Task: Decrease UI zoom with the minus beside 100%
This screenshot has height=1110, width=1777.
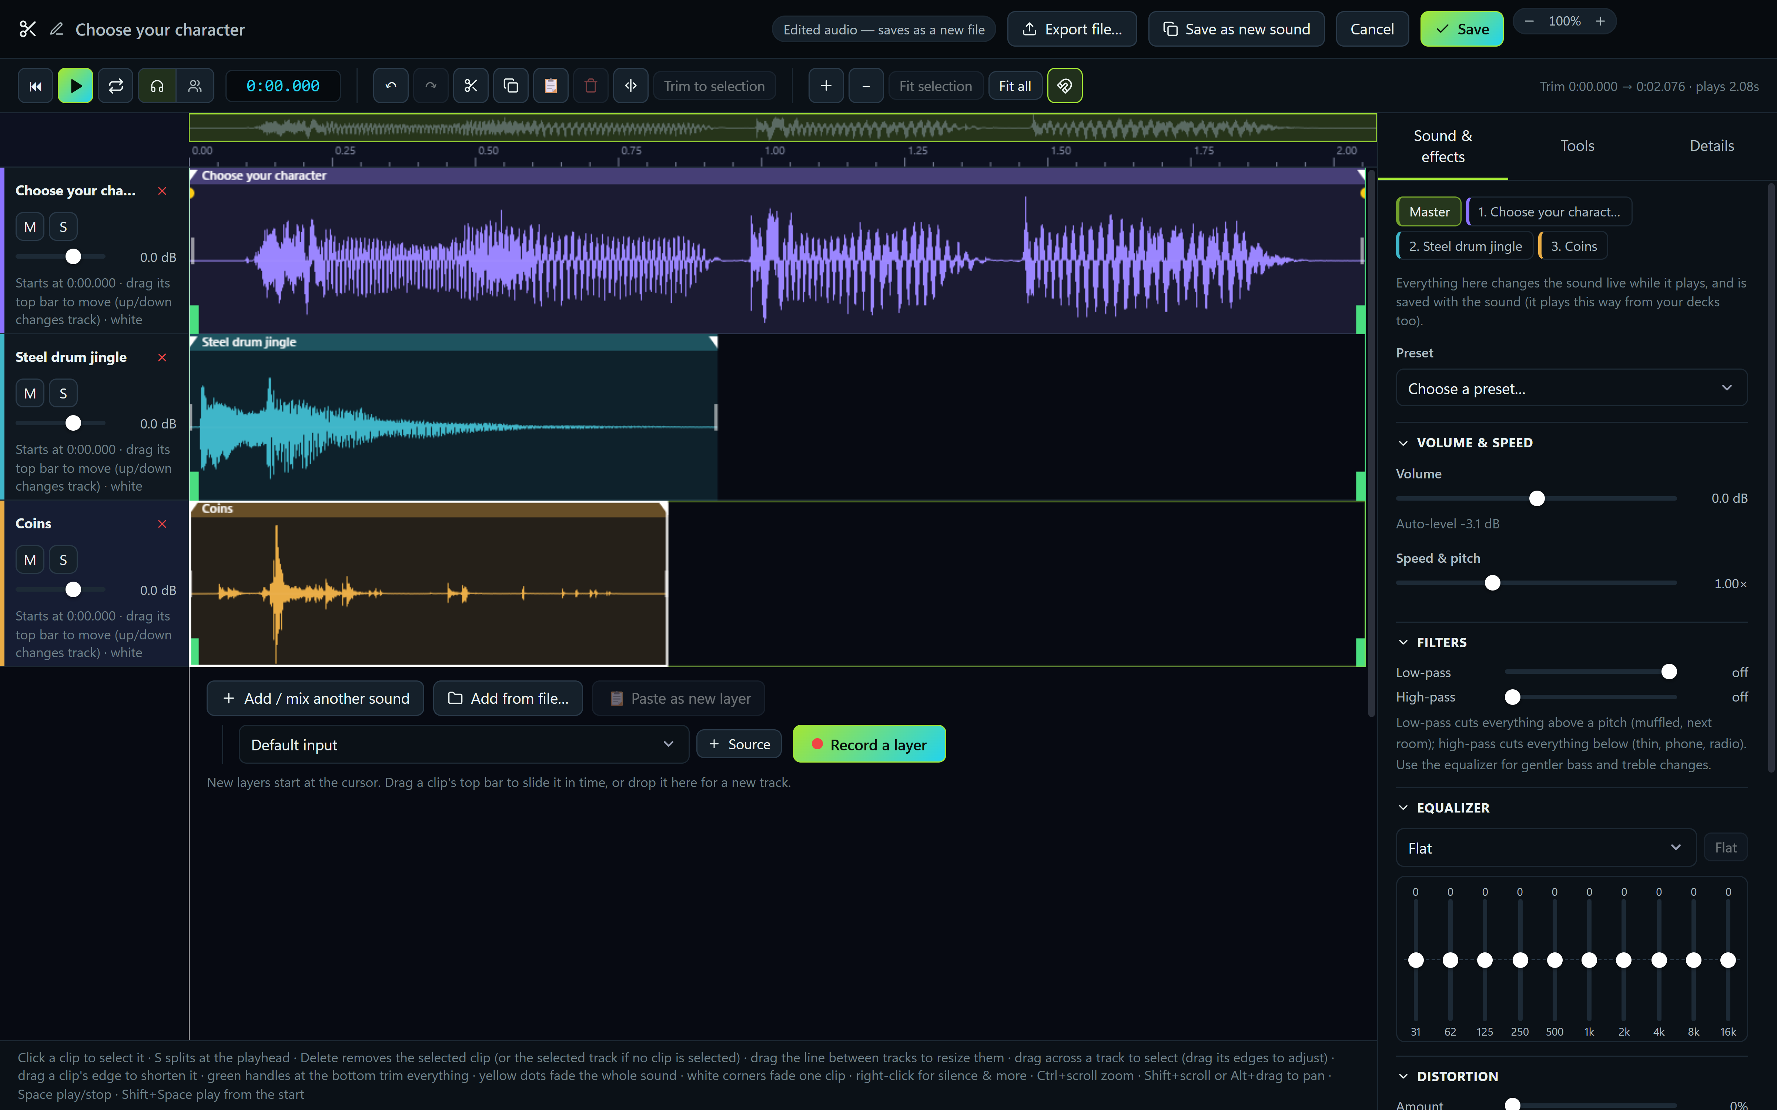Action: pos(1529,21)
